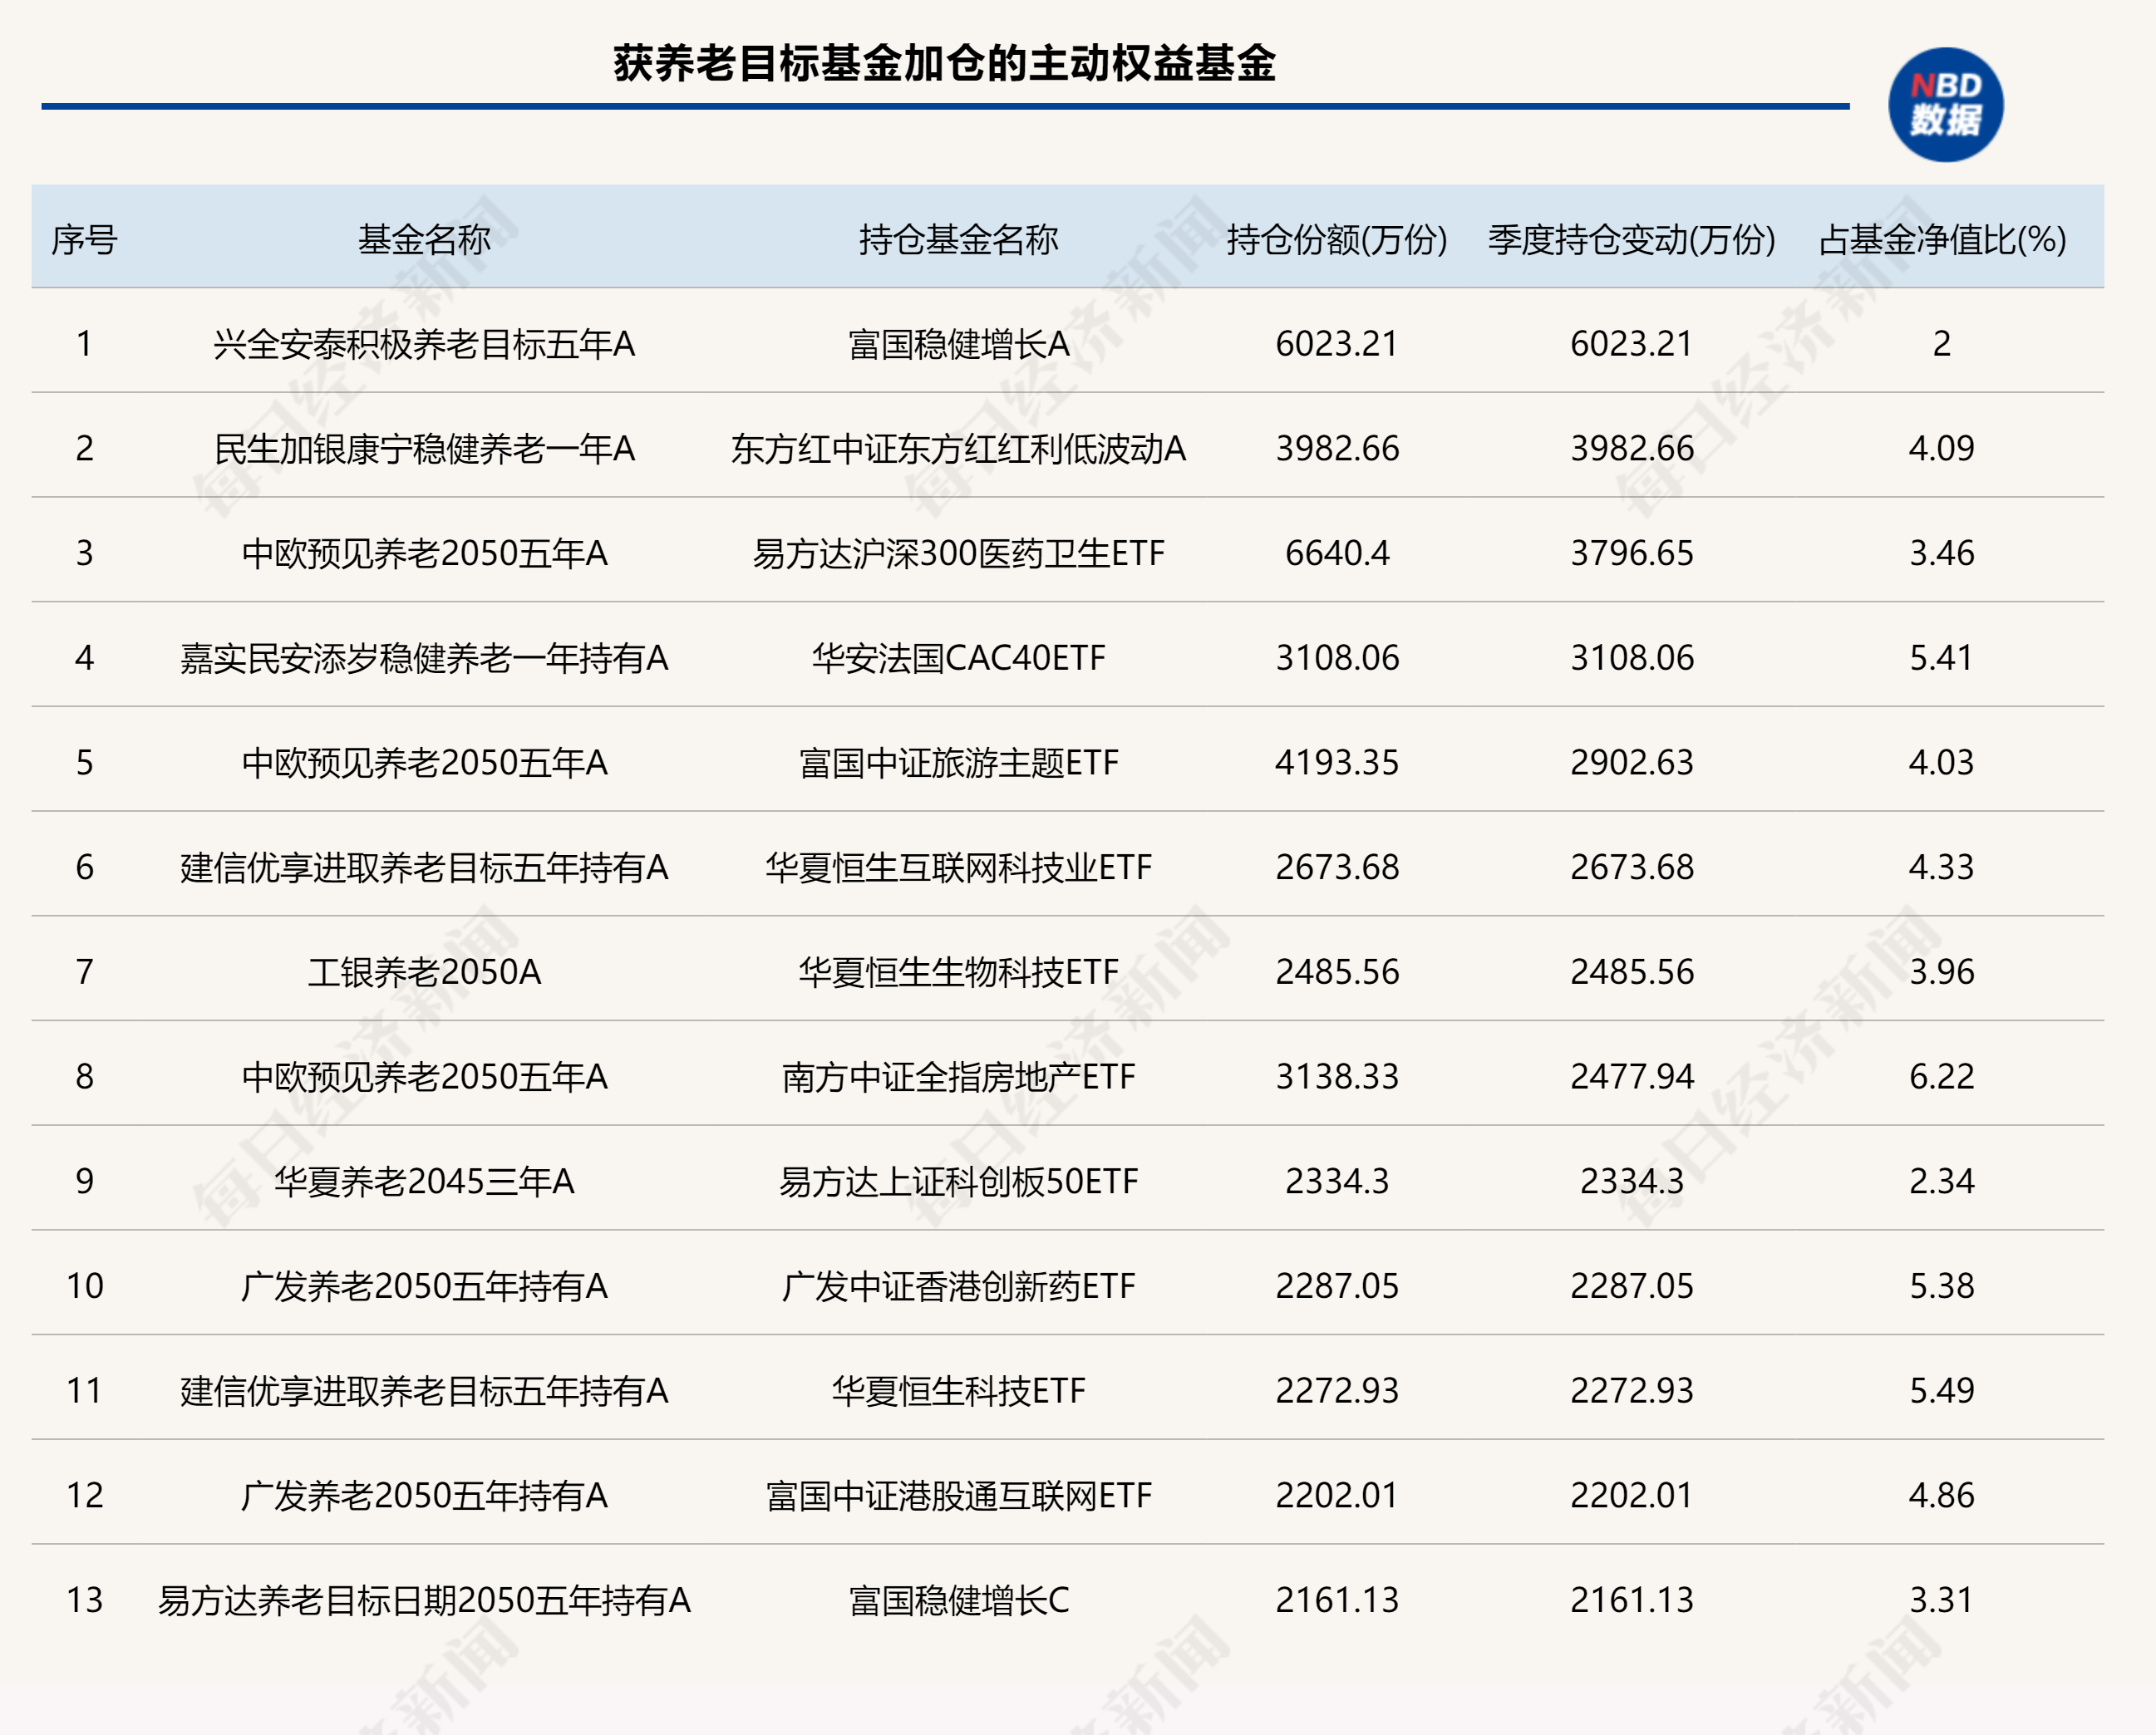Image resolution: width=2156 pixels, height=1735 pixels.
Task: Click holding value 6640.4
Action: (x=1337, y=553)
